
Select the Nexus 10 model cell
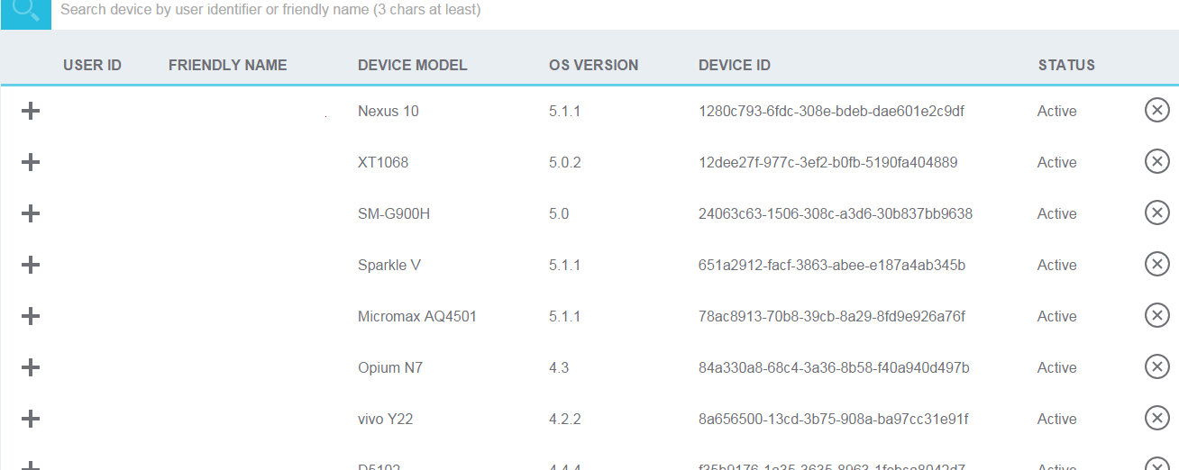(388, 111)
